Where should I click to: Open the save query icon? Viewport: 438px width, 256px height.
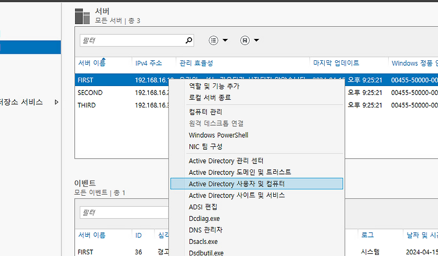point(245,41)
